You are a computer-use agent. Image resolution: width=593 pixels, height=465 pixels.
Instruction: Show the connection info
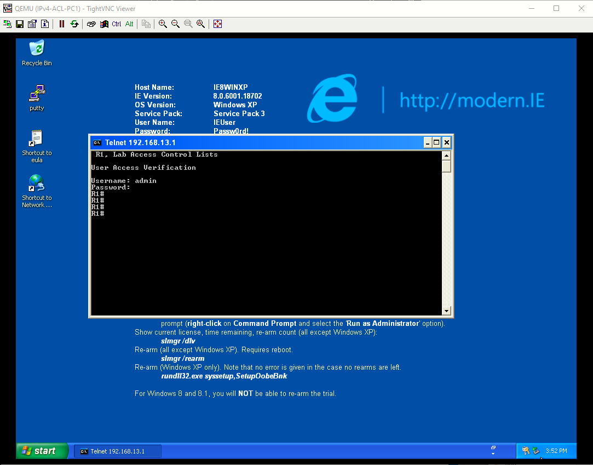(x=45, y=24)
